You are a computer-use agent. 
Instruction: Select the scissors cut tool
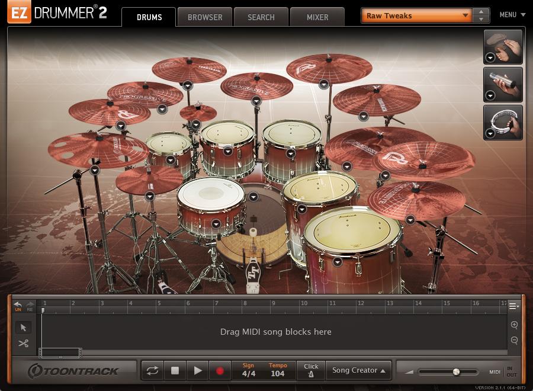pyautogui.click(x=23, y=344)
